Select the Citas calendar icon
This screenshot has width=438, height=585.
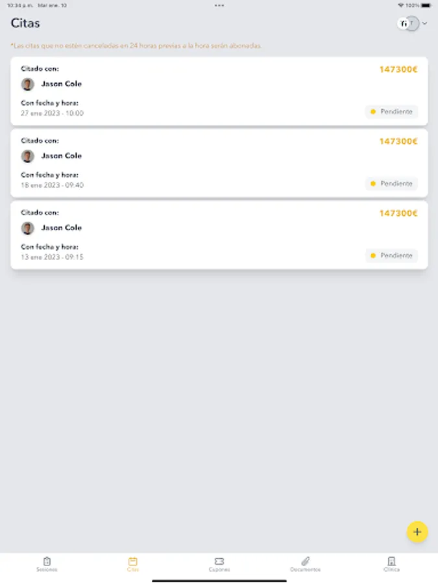click(133, 561)
